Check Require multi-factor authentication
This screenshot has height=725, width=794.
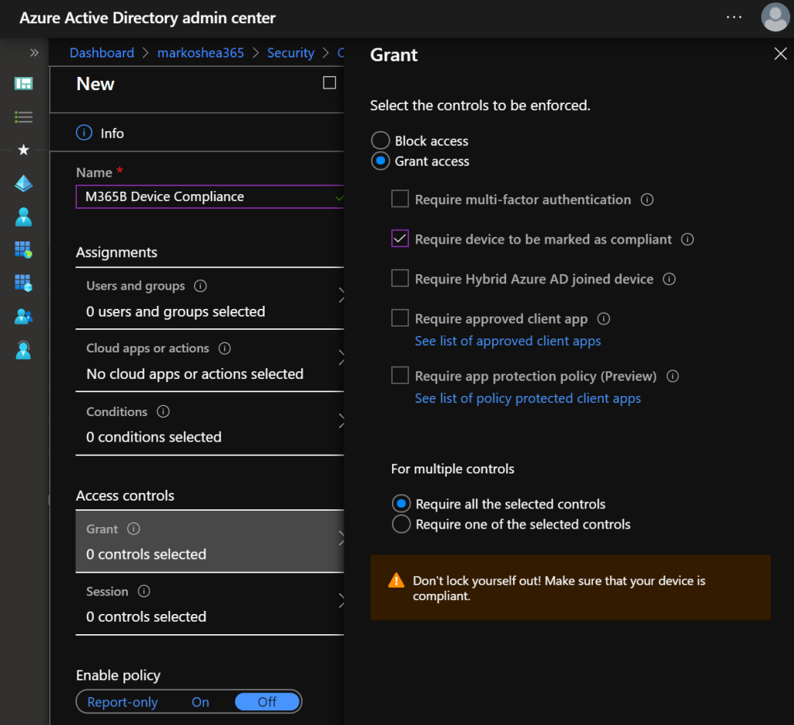[400, 199]
